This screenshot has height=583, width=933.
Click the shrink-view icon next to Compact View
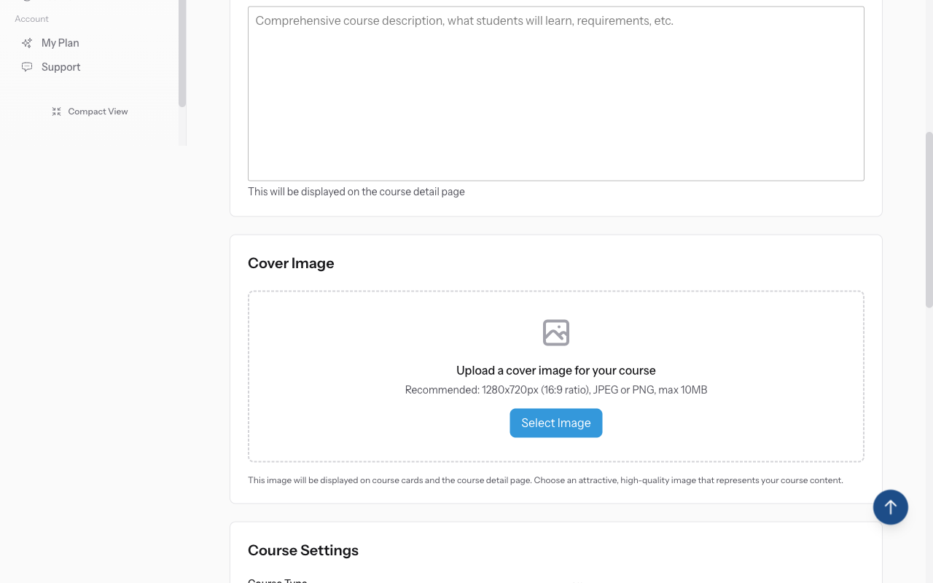[56, 111]
